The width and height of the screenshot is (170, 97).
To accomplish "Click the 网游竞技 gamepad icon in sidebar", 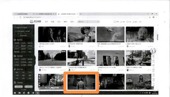I will click(15, 40).
